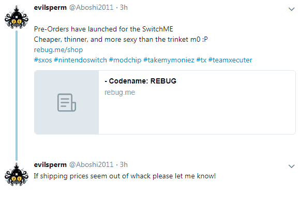Open the #nintendoswitch hashtag
300x201 pixels.
point(80,60)
